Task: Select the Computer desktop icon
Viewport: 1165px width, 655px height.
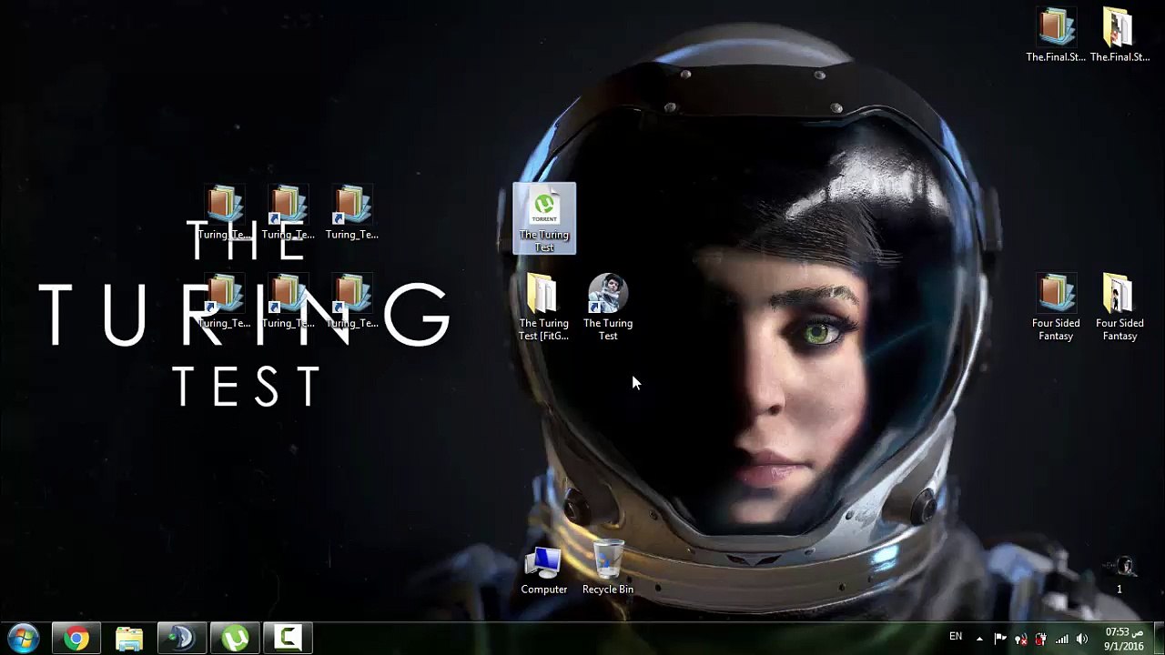Action: (544, 569)
